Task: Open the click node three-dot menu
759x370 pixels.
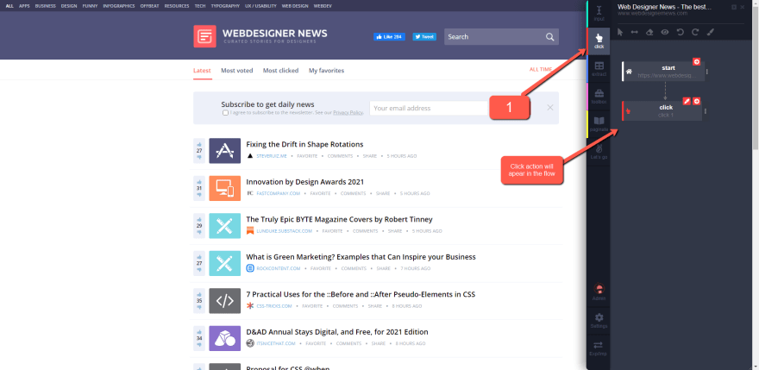Action: (x=706, y=111)
